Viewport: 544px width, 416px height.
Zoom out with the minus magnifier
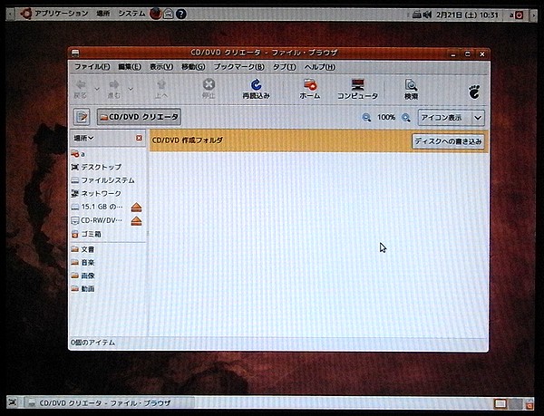point(366,118)
